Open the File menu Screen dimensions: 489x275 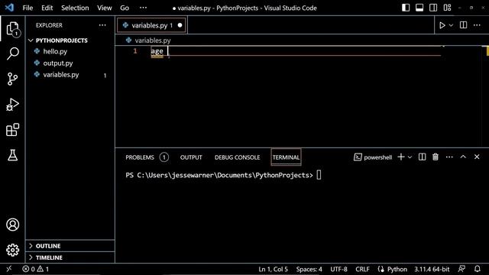pos(28,8)
